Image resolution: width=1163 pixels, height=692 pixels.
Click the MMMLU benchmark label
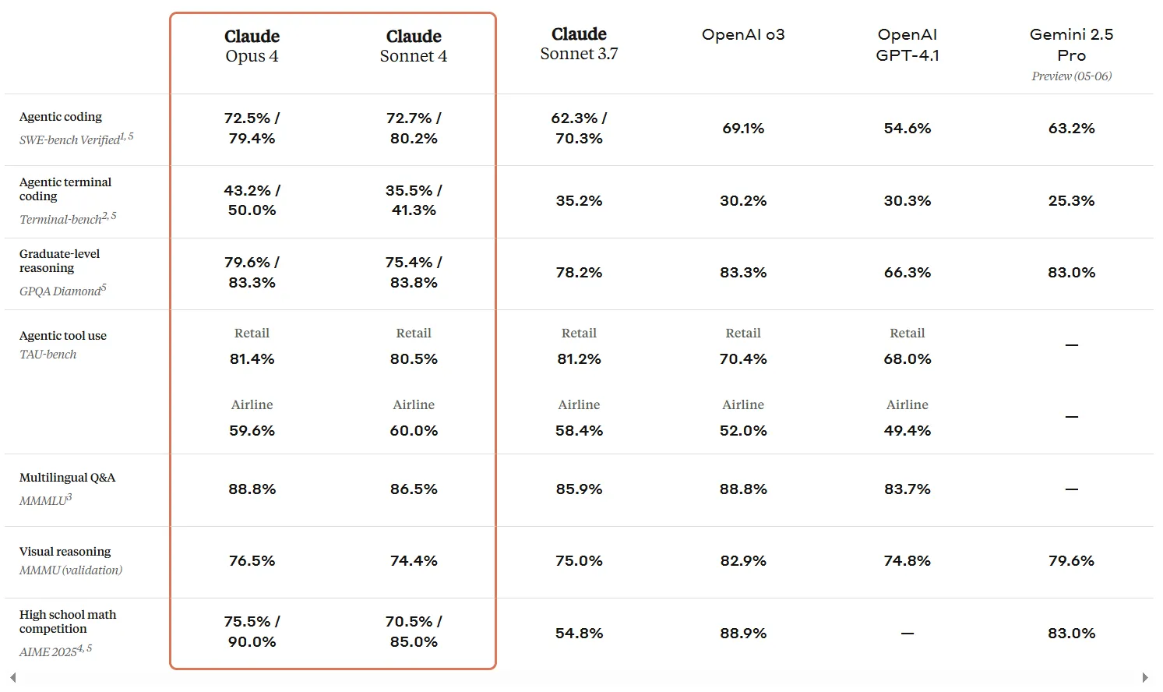click(x=43, y=501)
